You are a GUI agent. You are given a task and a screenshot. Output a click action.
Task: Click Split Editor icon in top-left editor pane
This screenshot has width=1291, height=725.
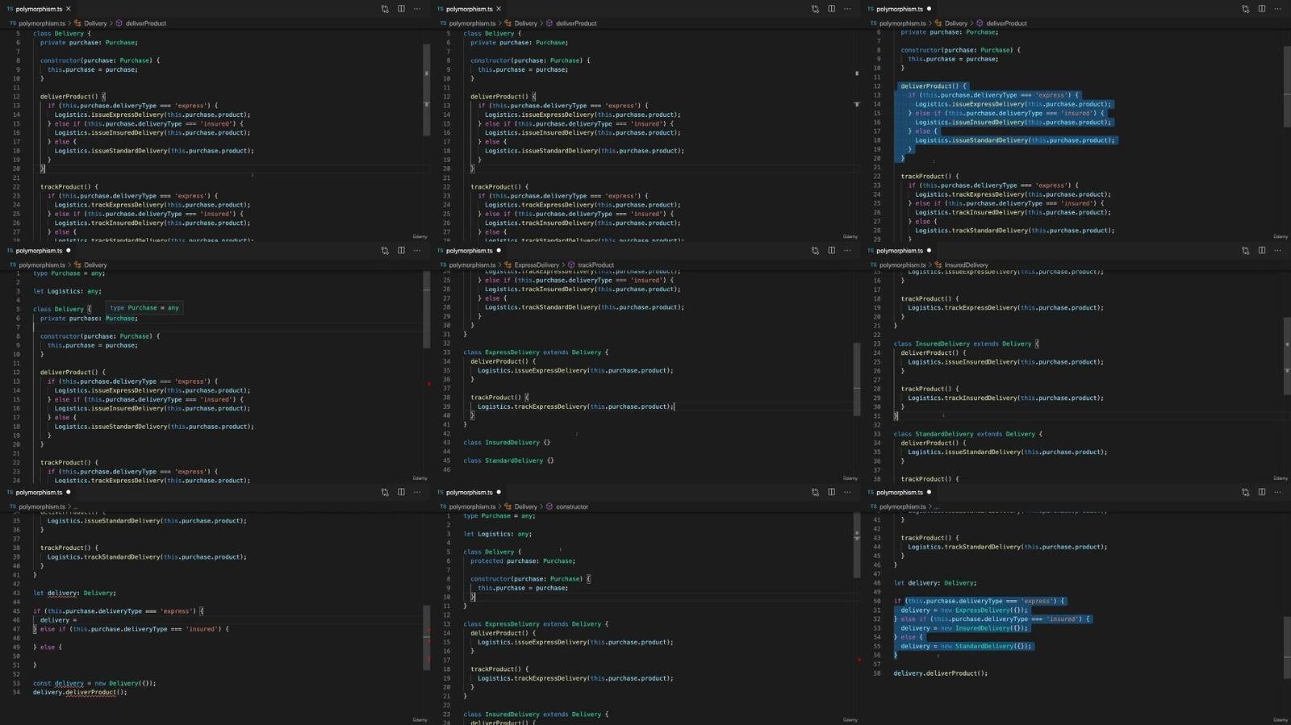401,9
